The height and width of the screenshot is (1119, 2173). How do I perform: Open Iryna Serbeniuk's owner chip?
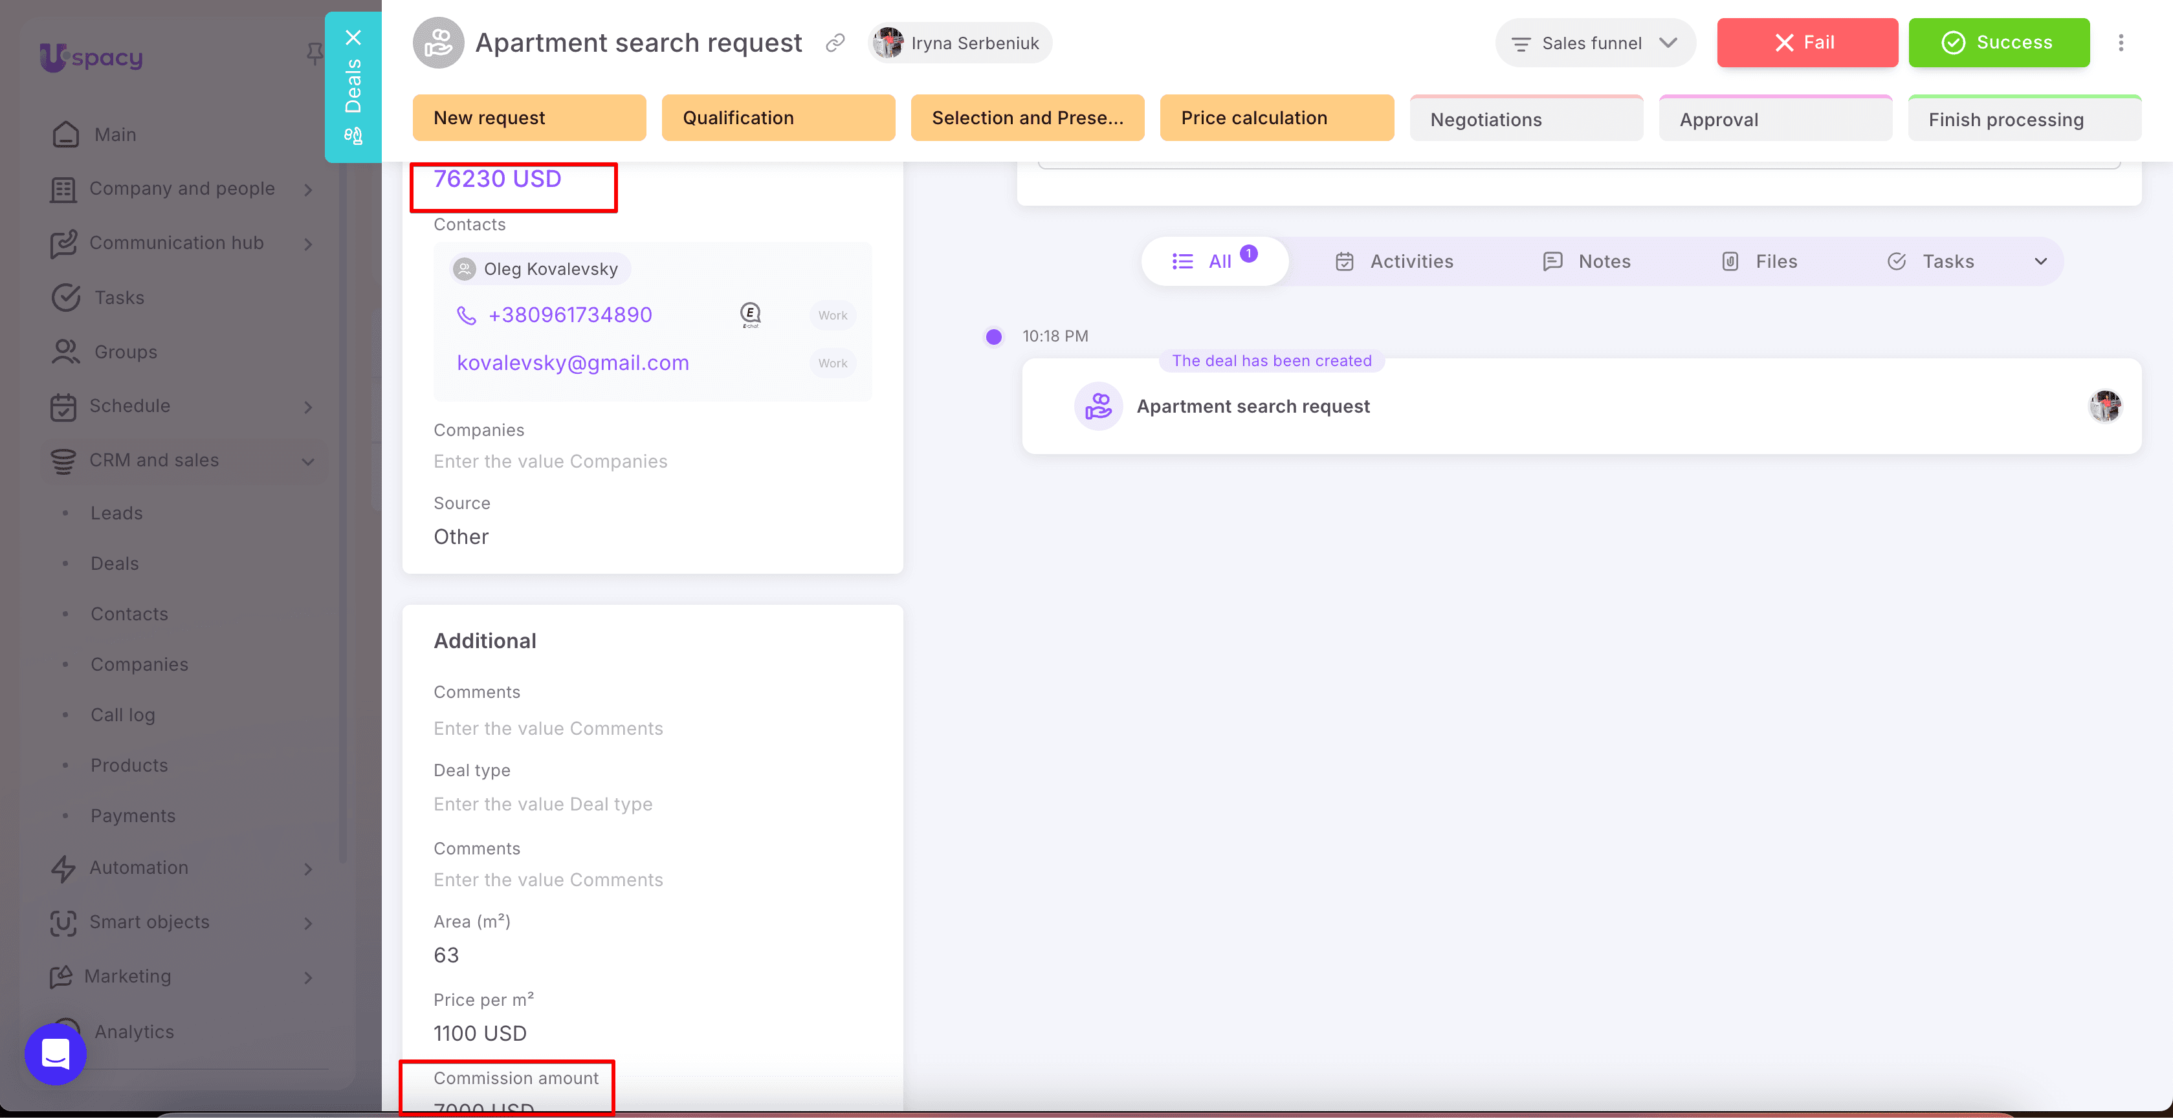click(x=959, y=43)
